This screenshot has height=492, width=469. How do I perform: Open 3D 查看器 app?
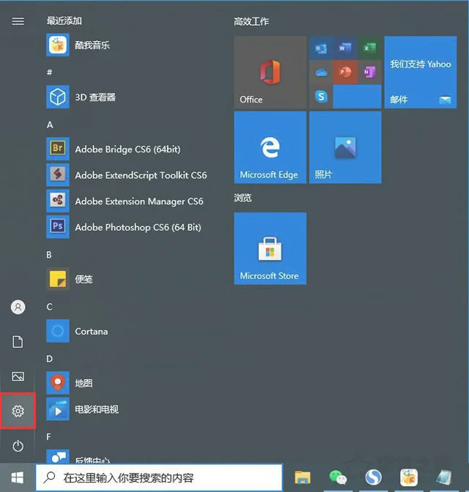(x=81, y=97)
